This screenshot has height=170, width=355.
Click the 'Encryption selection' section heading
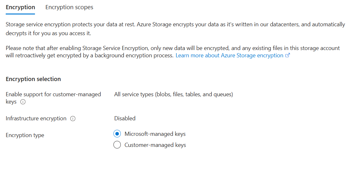(x=33, y=79)
